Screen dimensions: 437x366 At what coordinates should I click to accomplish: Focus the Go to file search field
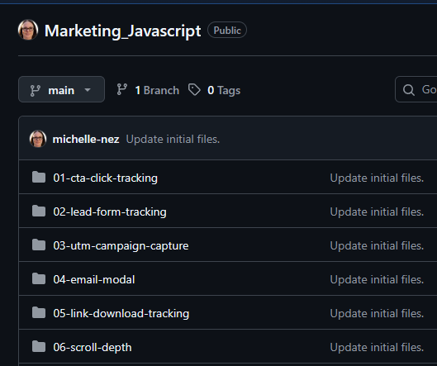click(416, 89)
